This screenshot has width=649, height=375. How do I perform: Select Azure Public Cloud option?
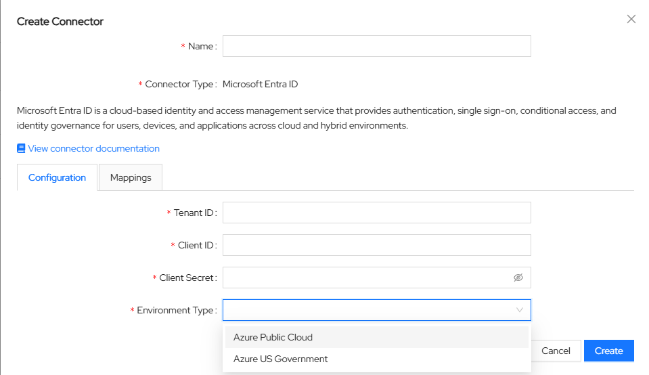pyautogui.click(x=377, y=337)
